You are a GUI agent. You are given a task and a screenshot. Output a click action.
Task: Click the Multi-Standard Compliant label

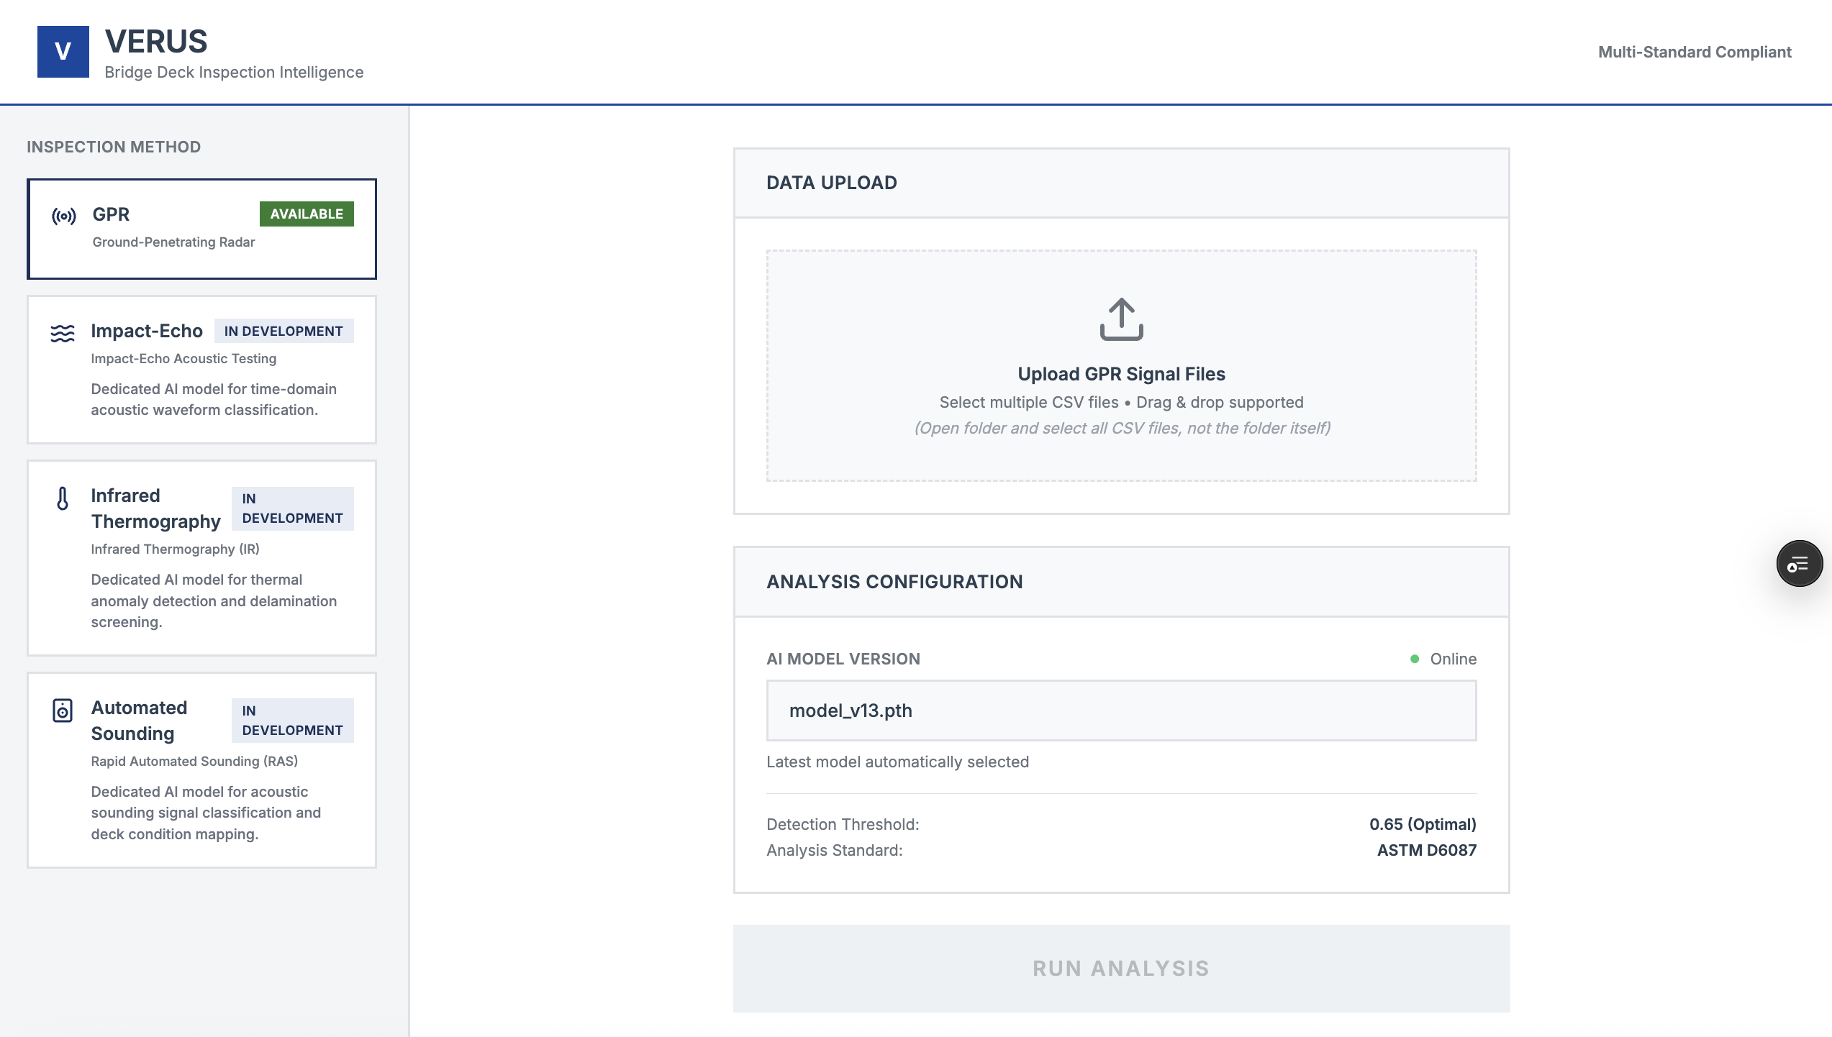[1695, 52]
